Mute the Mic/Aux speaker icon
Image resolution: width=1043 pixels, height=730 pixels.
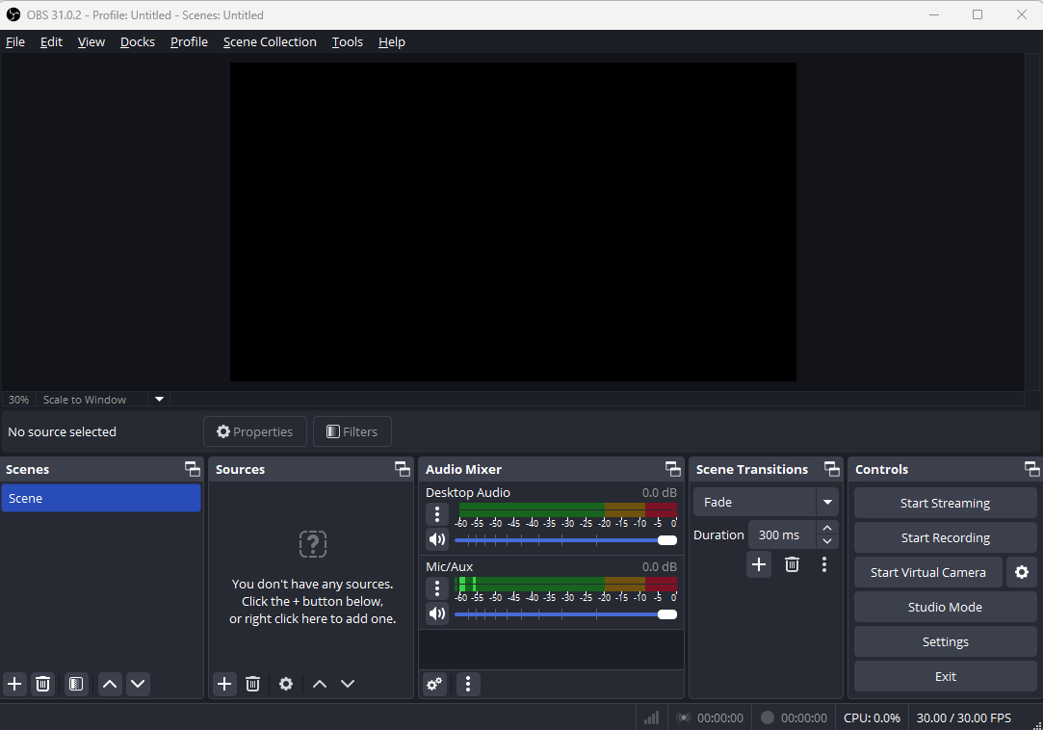(x=437, y=613)
